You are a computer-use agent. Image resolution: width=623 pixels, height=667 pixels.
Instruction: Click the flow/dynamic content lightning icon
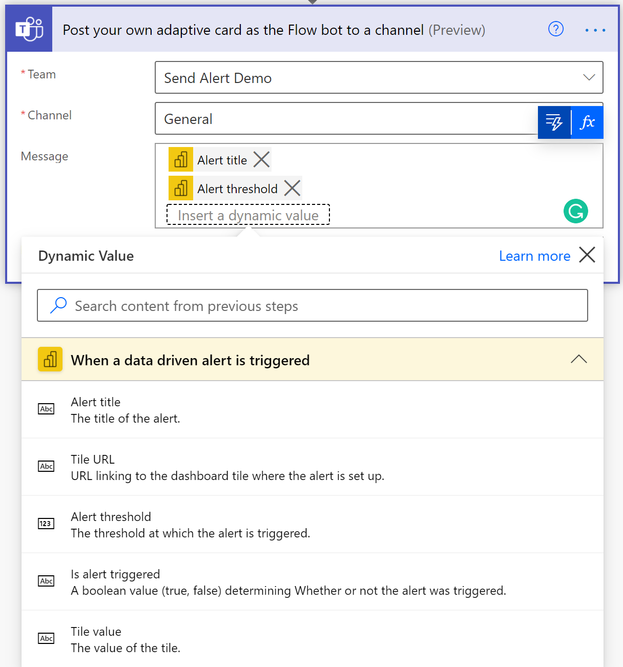coord(554,122)
